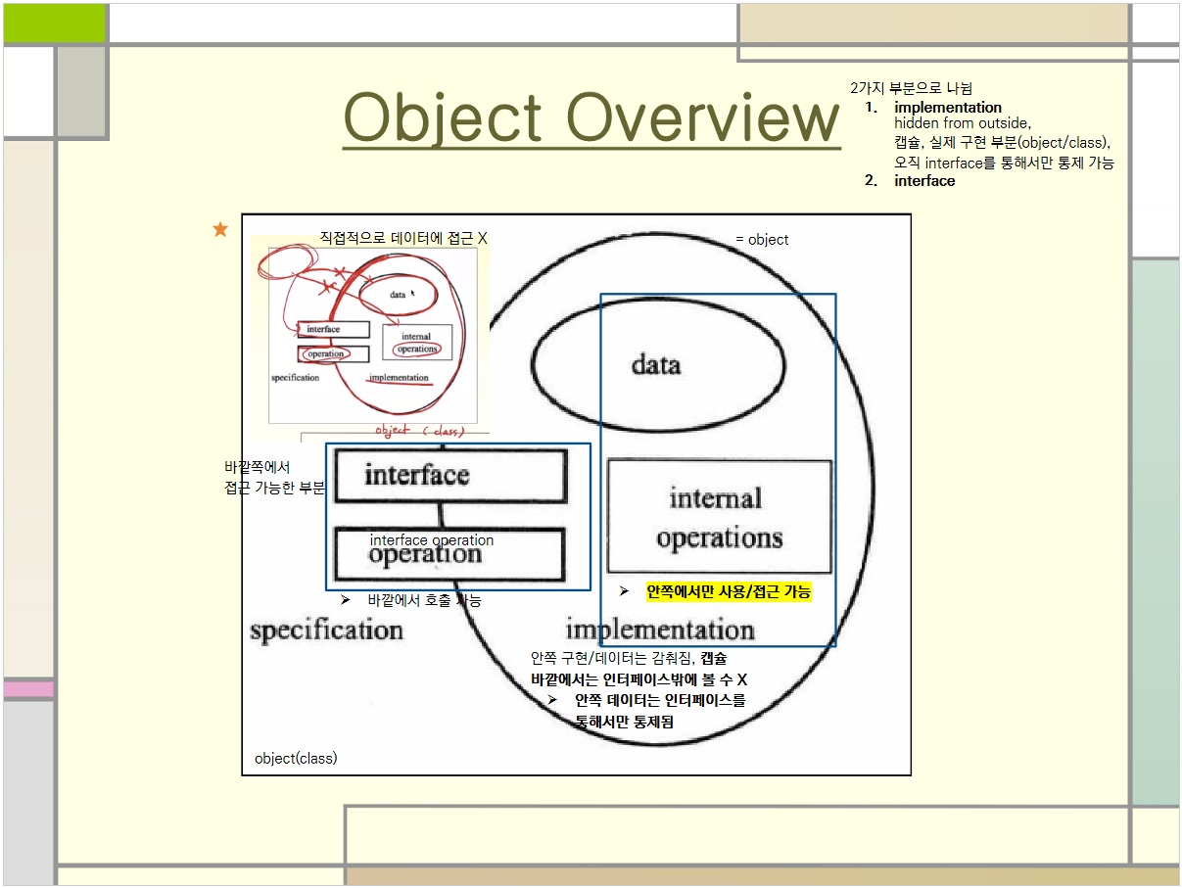Viewport: 1182px width, 888px height.
Task: Click the orange star icon
Action: click(220, 229)
